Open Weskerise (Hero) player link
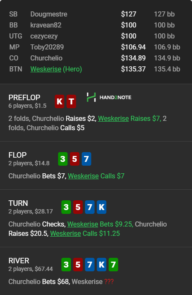Viewport: 192px width, 295px height. [x=56, y=69]
